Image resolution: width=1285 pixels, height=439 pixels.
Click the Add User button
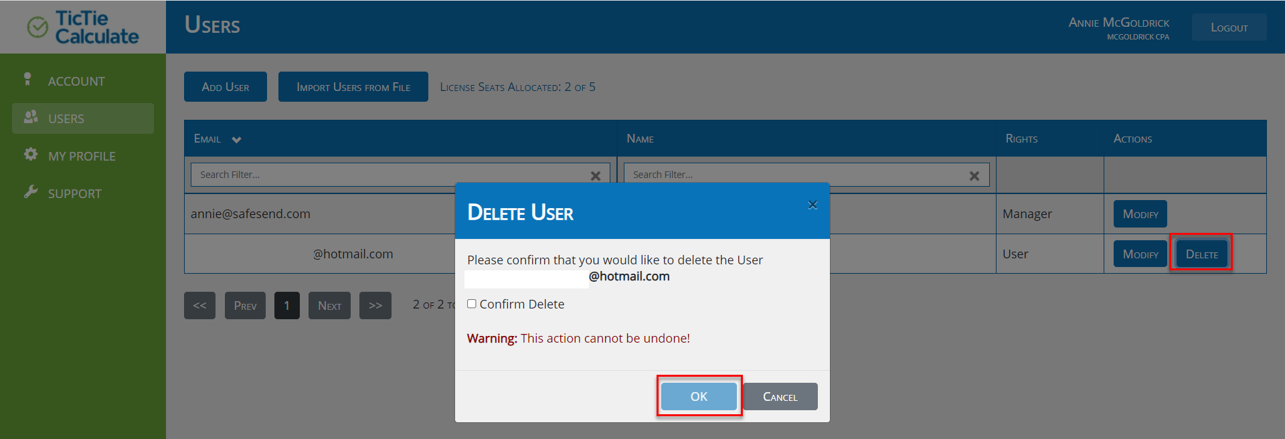click(x=226, y=87)
